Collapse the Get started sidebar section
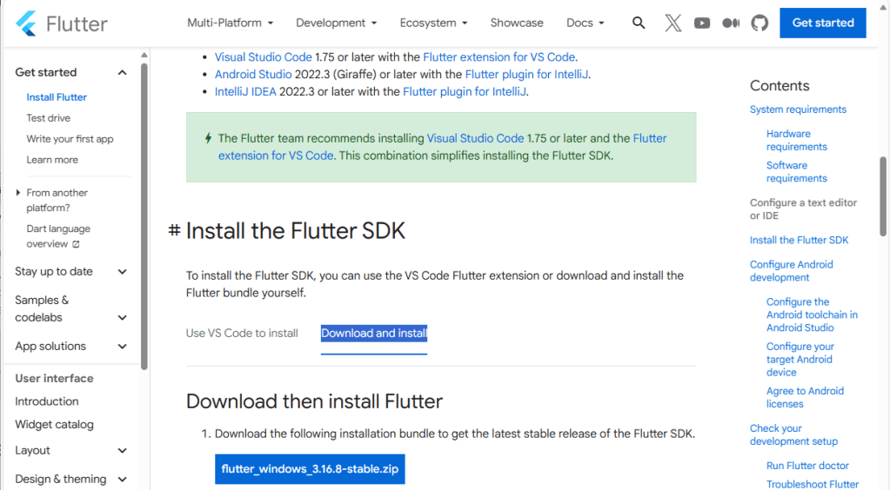890x490 pixels. tap(122, 73)
